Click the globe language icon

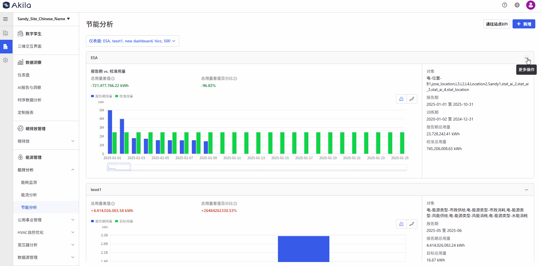pos(517,5)
